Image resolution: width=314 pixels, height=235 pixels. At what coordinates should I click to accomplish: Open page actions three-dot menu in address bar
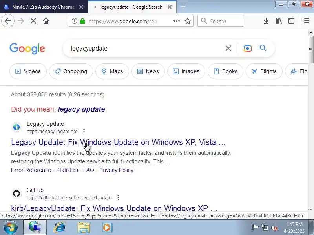point(176,21)
